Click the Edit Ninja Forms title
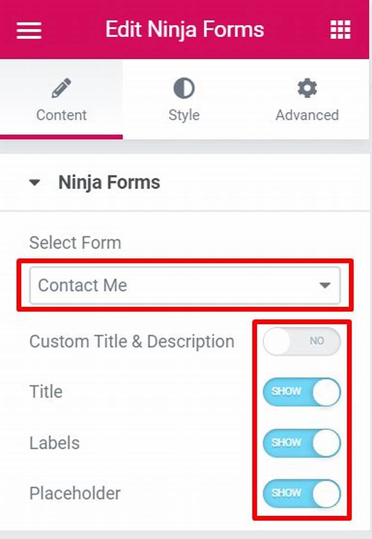The image size is (372, 539). 185,29
